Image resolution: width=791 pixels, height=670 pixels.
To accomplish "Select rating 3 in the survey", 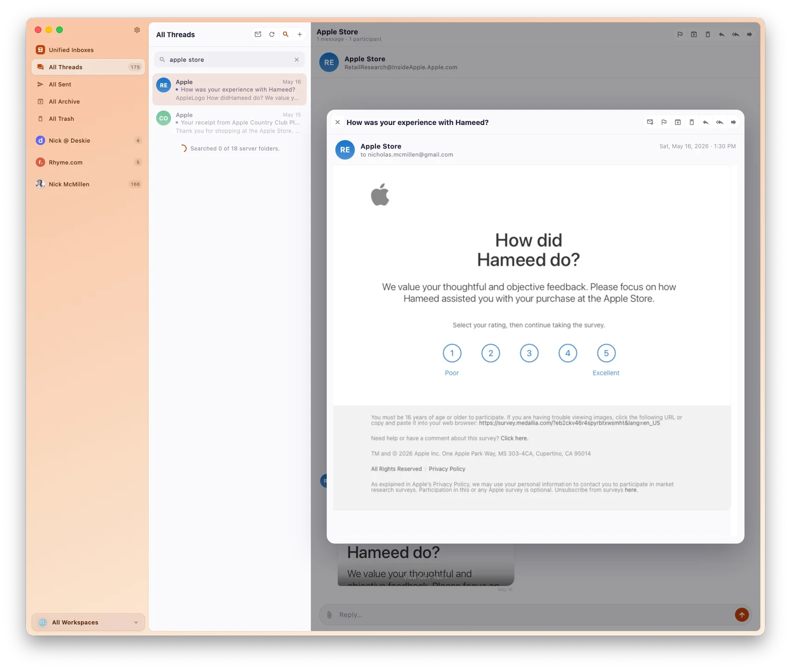I will [x=529, y=353].
